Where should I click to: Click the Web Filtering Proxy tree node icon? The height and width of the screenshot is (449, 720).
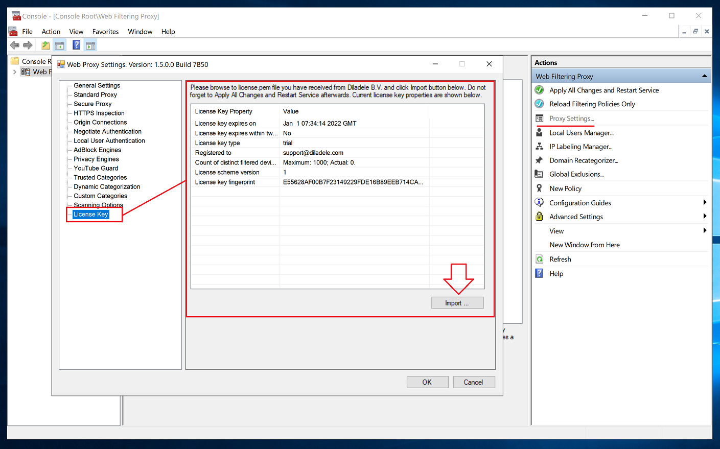click(25, 72)
